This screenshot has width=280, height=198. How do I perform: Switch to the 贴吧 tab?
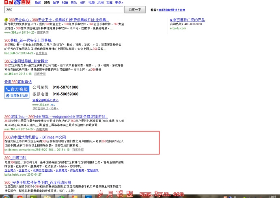(56, 2)
